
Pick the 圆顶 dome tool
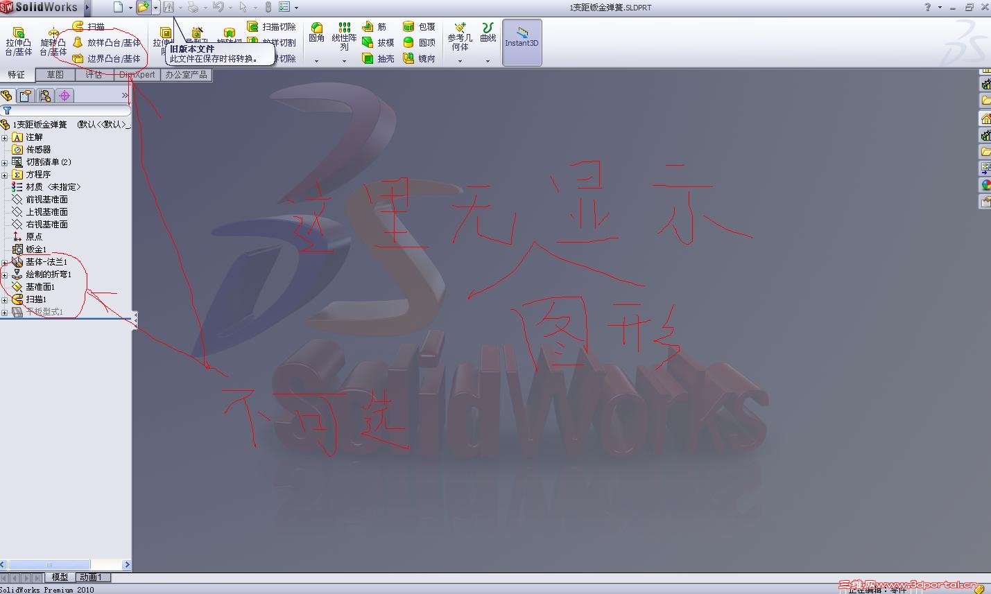pos(420,42)
